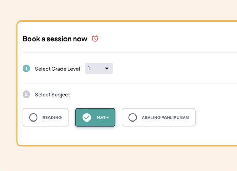The height and width of the screenshot is (171, 237).
Task: Click the gray step 2 badge
Action: pos(26,94)
